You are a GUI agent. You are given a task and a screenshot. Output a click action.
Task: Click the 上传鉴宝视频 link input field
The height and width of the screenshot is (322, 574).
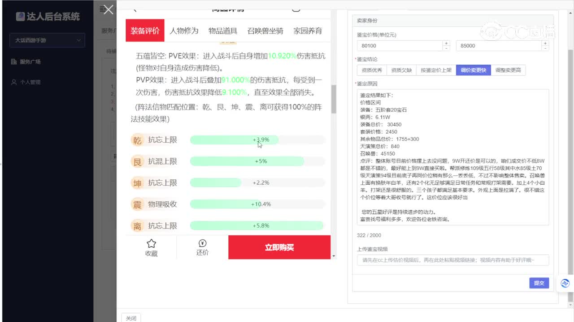pos(451,260)
